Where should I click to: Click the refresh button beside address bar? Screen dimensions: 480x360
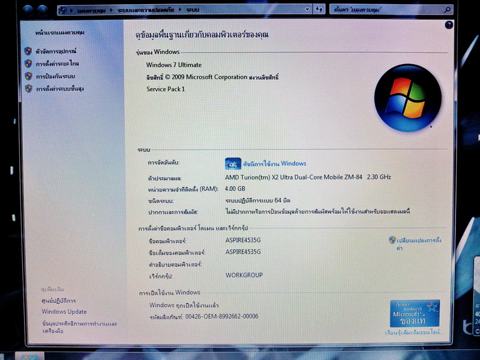319,10
